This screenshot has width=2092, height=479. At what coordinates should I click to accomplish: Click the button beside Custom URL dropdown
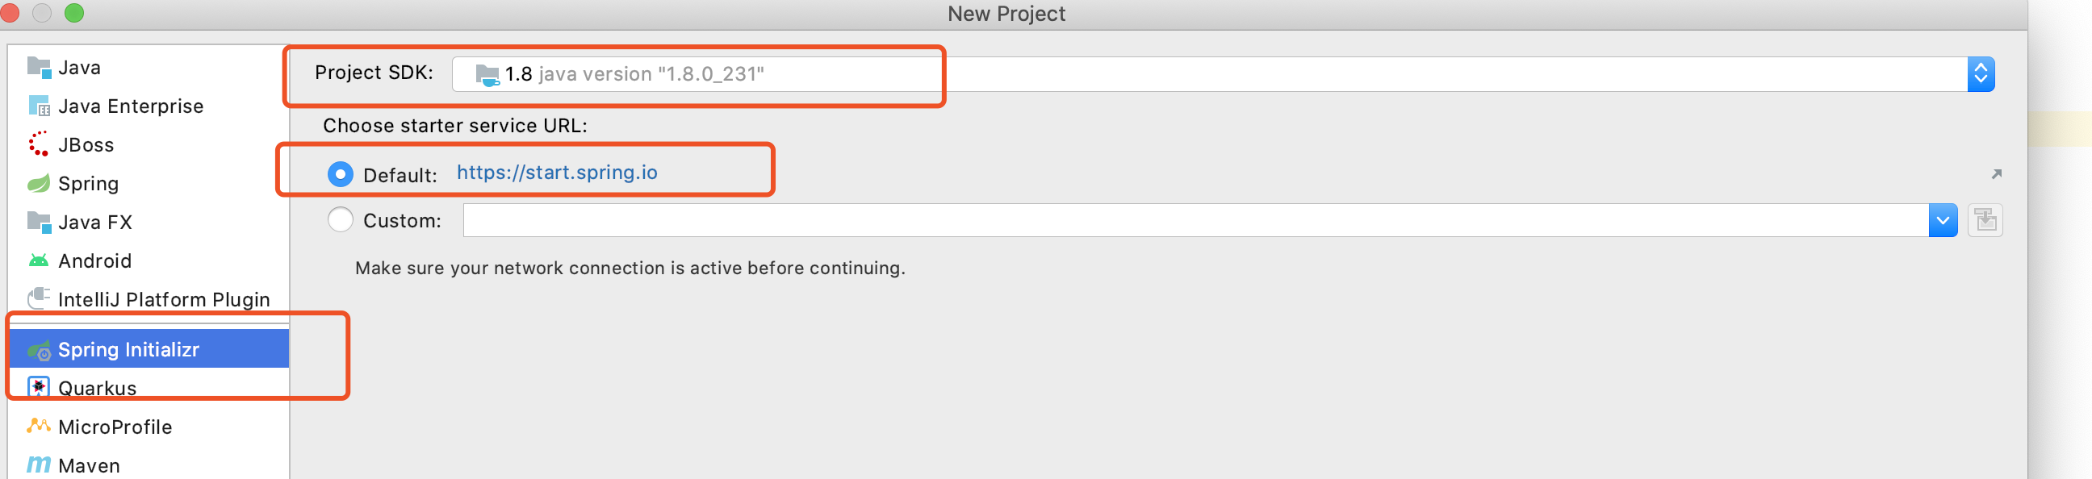[1985, 221]
